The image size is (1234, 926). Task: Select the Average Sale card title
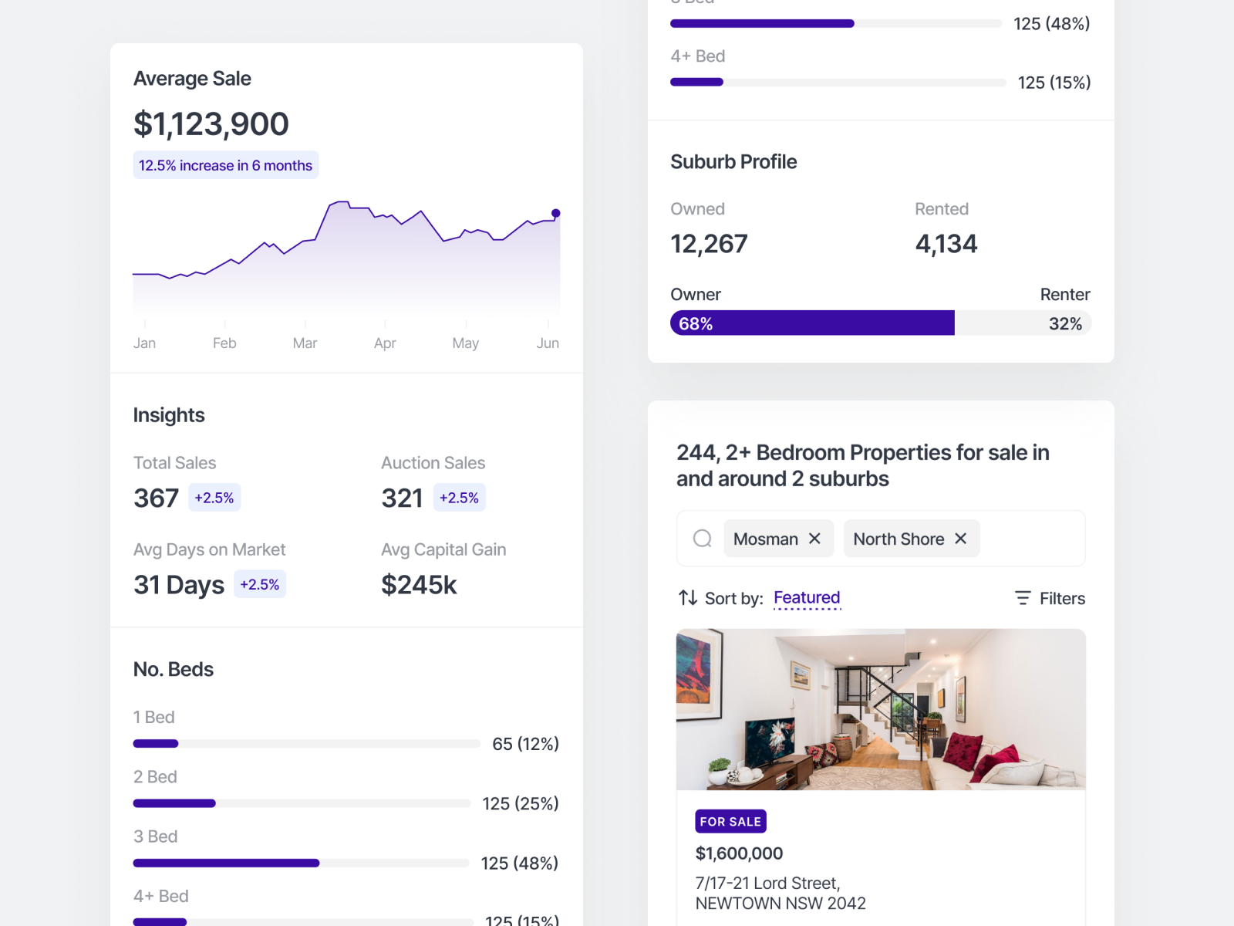click(x=192, y=78)
